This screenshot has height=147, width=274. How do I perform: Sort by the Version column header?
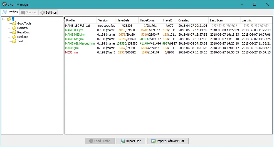tap(106, 20)
